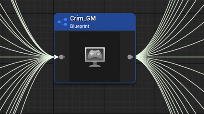This screenshot has height=114, width=204.
Task: Click the white arrowhead at the left pin
Action: pyautogui.click(x=56, y=57)
